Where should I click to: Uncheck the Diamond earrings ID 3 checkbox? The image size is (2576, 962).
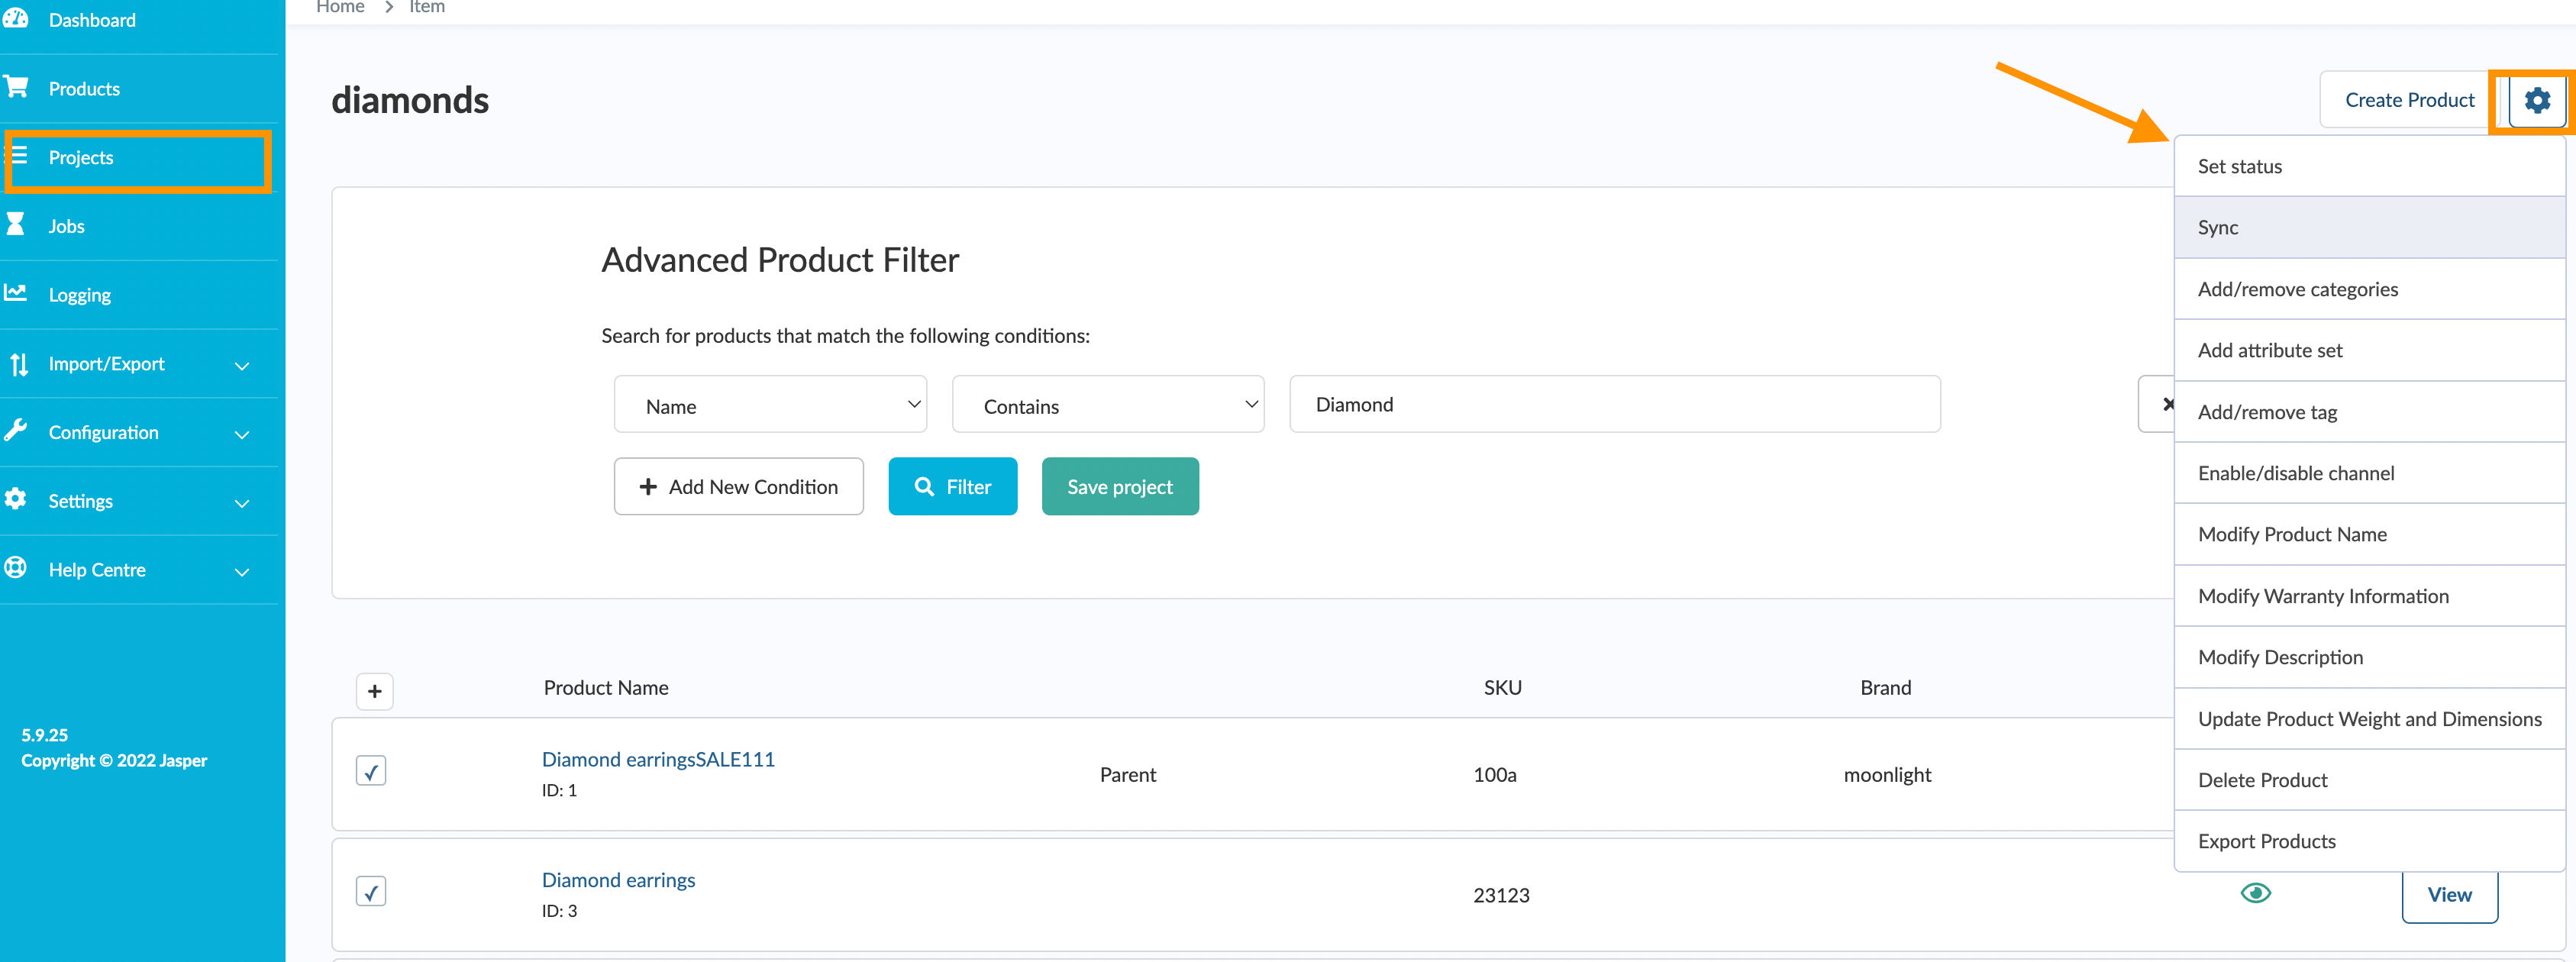click(x=371, y=891)
